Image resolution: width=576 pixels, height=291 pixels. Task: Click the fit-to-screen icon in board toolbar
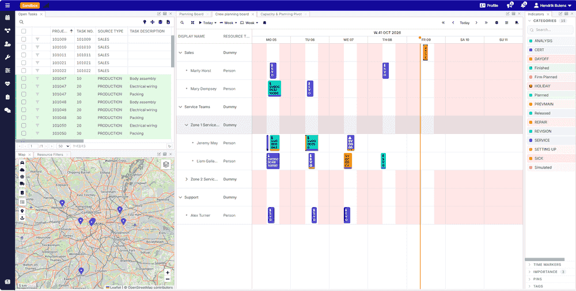[192, 23]
